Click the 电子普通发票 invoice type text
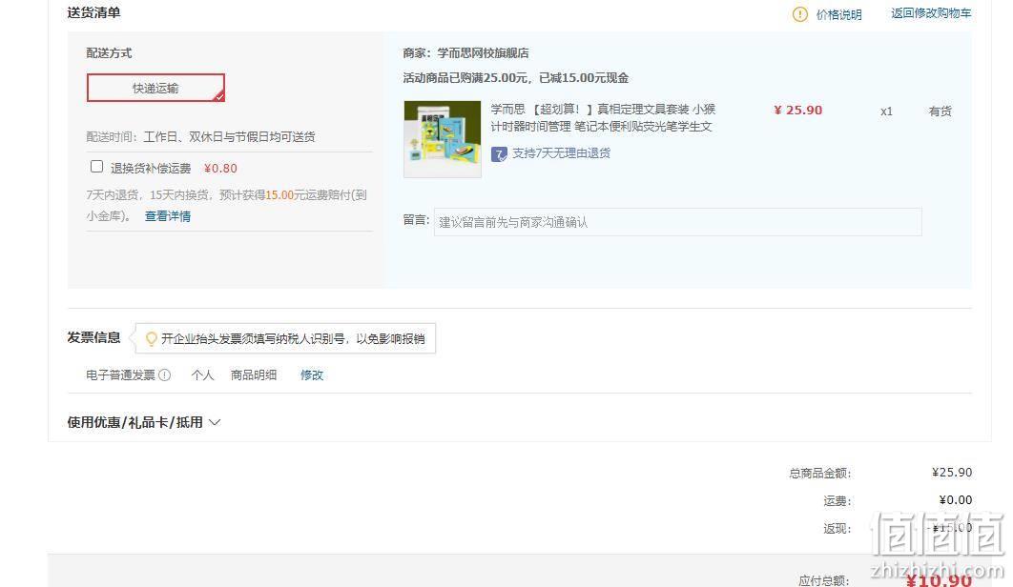 (x=121, y=375)
